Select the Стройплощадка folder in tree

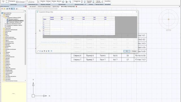pos(9,72)
